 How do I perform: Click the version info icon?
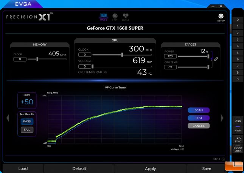pos(223,159)
